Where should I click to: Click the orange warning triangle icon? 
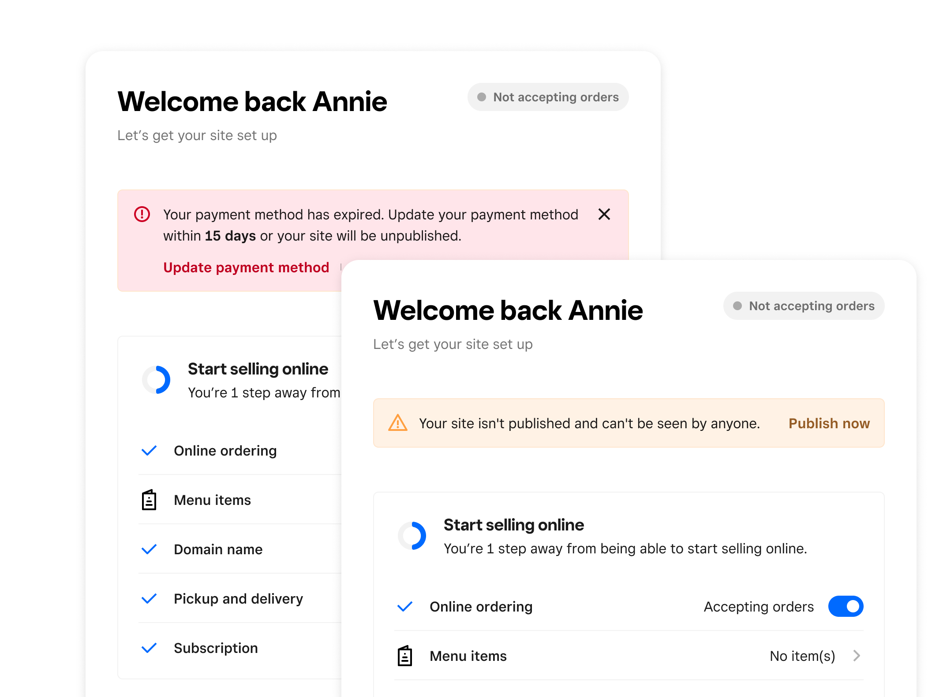[397, 423]
